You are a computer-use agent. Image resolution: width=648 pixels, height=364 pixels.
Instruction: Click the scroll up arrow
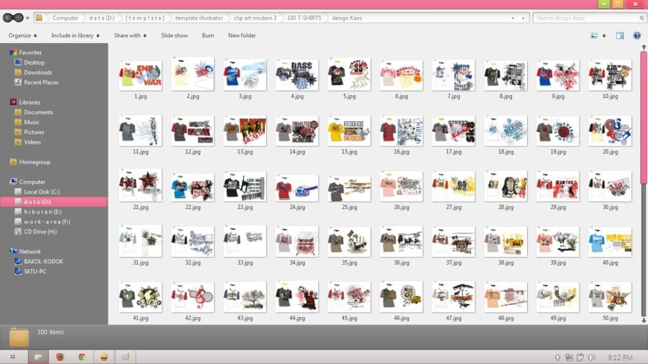pyautogui.click(x=644, y=47)
